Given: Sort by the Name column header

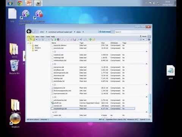Looking at the screenshot, I should coord(54,43).
